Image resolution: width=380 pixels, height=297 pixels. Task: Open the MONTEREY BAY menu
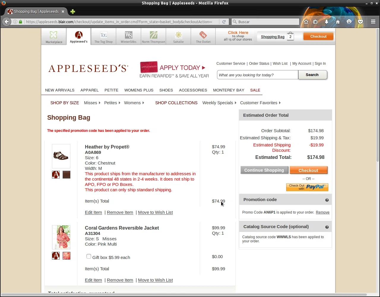click(229, 90)
